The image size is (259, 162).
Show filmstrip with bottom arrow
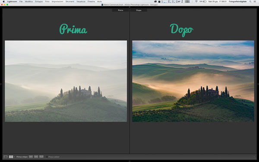[129, 161]
